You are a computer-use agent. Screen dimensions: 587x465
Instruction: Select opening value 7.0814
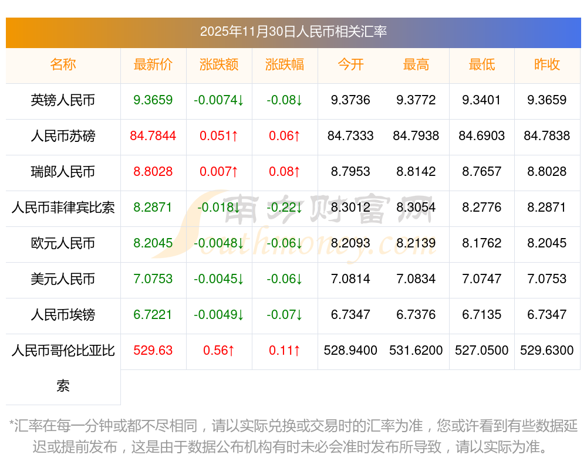[350, 279]
